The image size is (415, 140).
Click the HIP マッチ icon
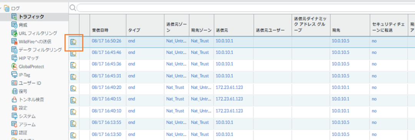point(14,58)
